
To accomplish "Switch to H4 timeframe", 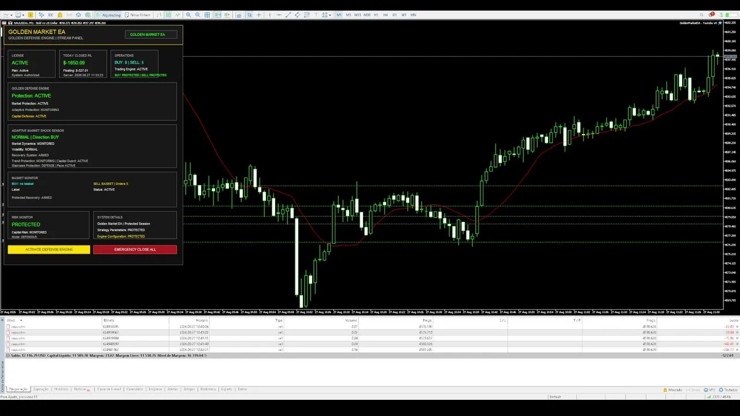I will 385,15.
